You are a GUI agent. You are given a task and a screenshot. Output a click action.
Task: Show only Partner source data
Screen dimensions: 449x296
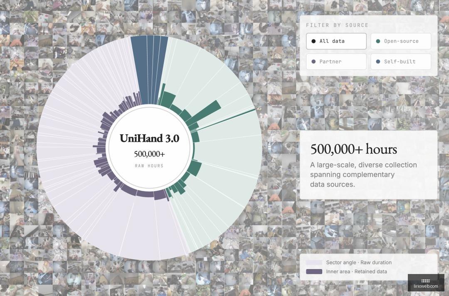336,61
